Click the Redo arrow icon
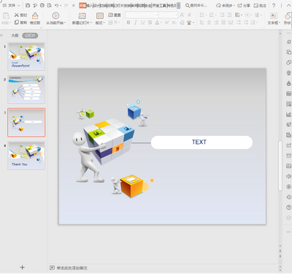The width and height of the screenshot is (292, 274). [66, 5]
